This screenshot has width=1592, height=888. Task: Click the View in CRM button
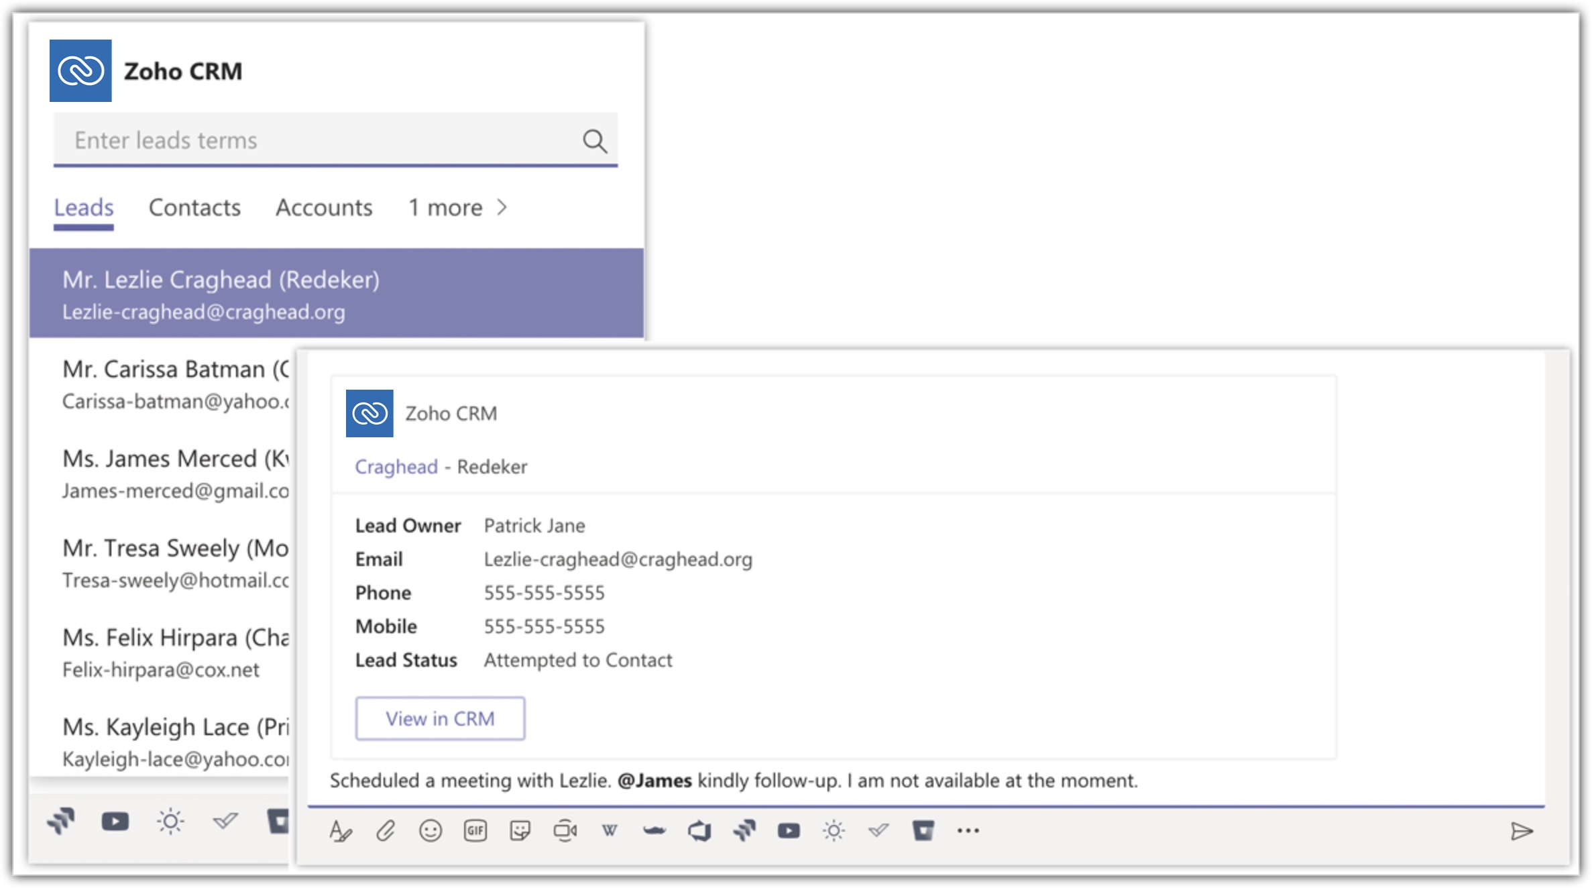coord(440,718)
